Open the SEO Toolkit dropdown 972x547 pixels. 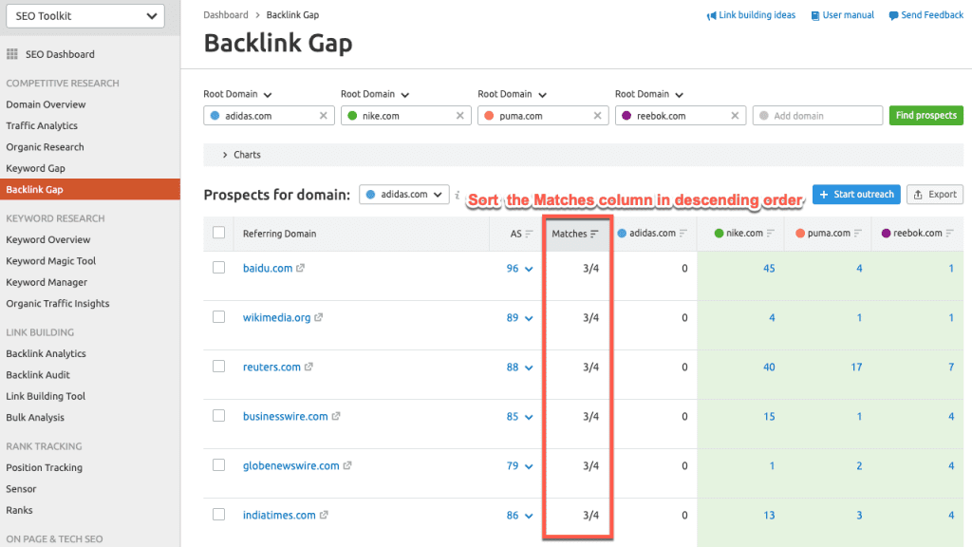pos(83,16)
